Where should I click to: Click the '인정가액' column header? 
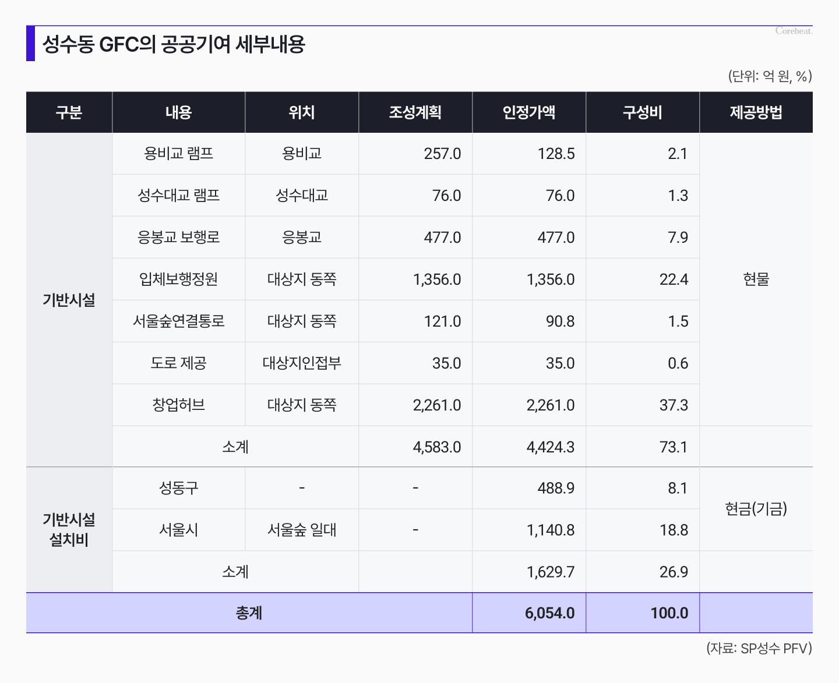click(528, 112)
